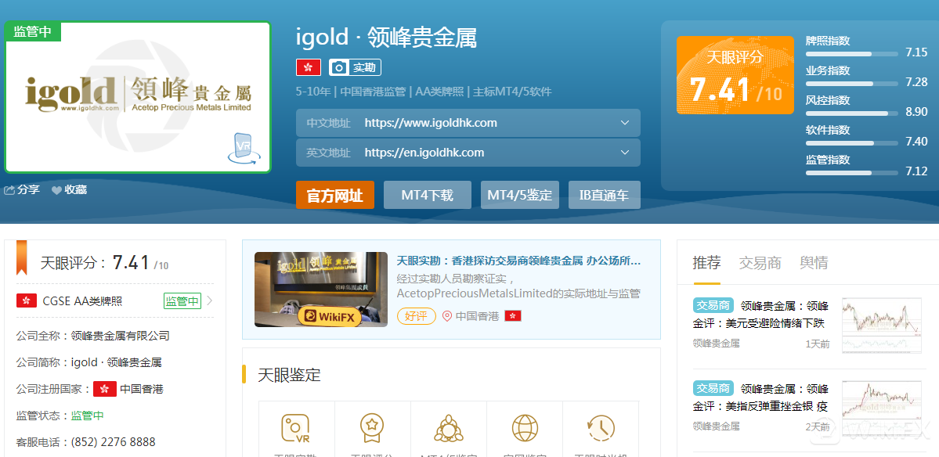Click the phone number (852) 2276 8888
Viewport: 939px width, 457px height.
114,442
